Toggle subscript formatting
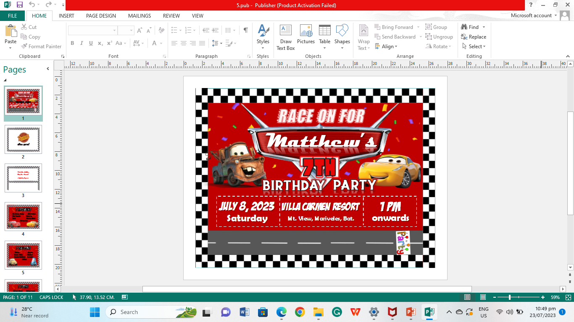574x322 pixels. tap(100, 43)
